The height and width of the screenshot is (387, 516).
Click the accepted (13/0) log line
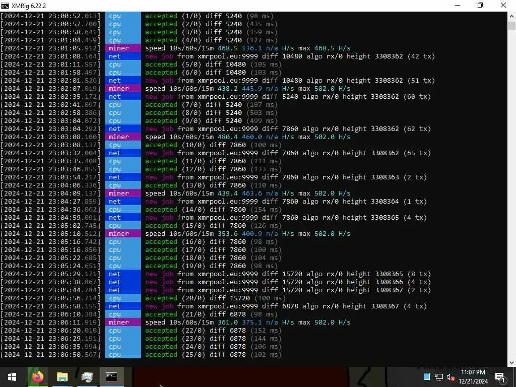click(x=141, y=185)
